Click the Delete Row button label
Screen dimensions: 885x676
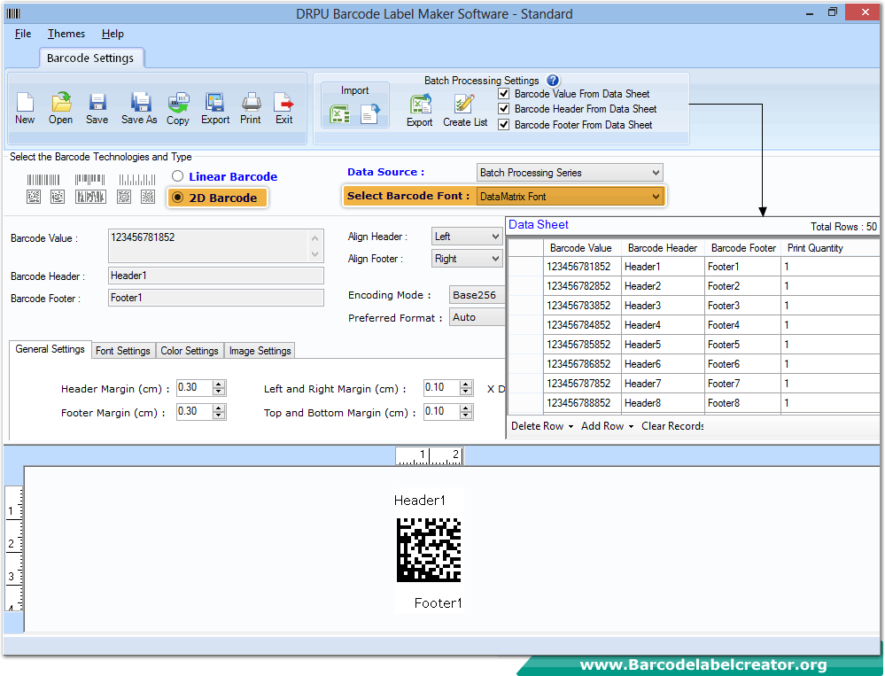coord(538,426)
